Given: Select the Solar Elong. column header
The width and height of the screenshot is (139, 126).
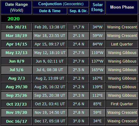Looking at the screenshot, I should click(x=97, y=8).
